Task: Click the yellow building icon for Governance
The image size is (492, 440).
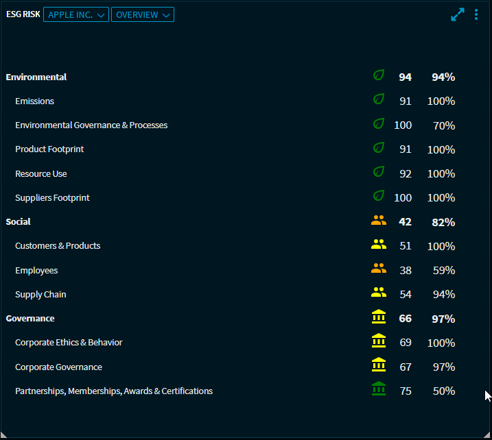Action: pos(378,317)
